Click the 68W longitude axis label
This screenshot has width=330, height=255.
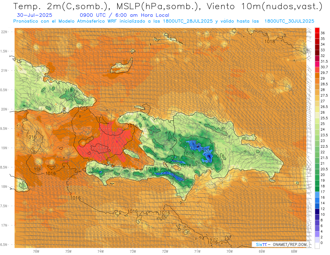click(294, 251)
